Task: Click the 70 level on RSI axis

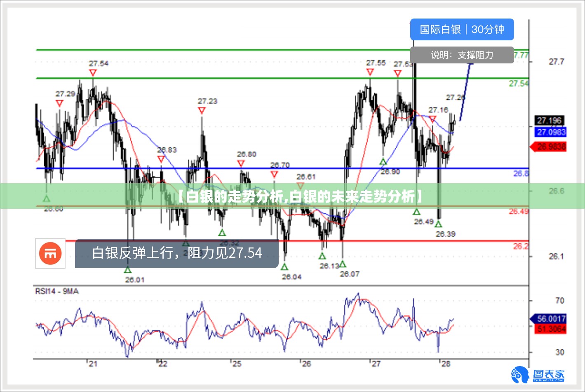Action: 559,301
